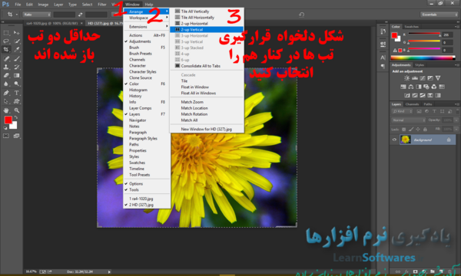Open the Normal blend mode dropdown
The image size is (461, 276).
click(409, 120)
